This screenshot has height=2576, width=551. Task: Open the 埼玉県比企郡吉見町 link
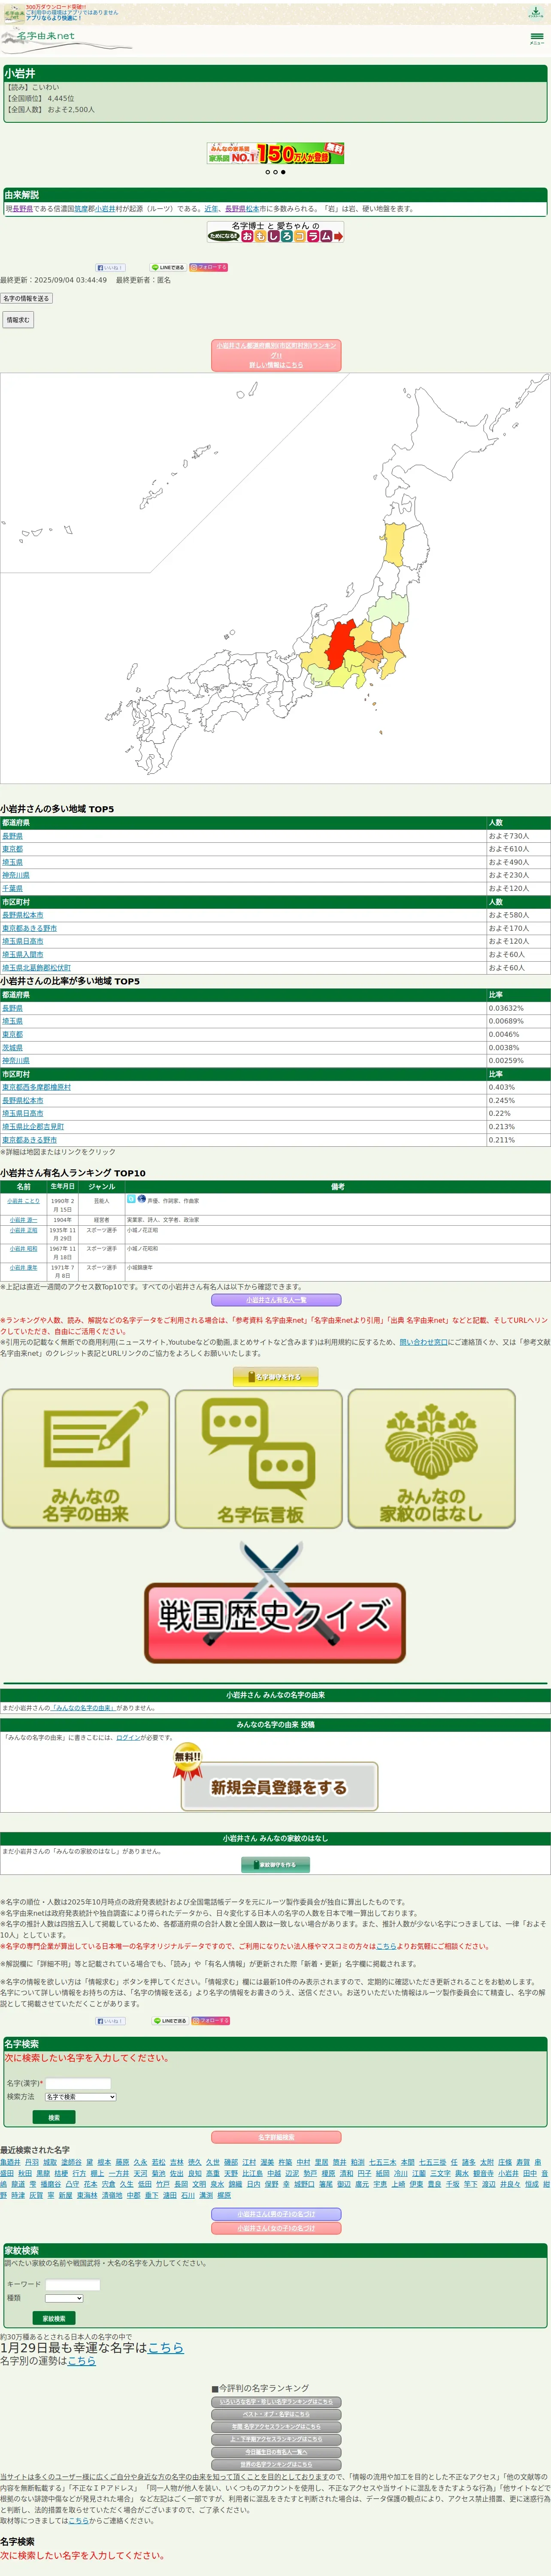click(x=33, y=1127)
